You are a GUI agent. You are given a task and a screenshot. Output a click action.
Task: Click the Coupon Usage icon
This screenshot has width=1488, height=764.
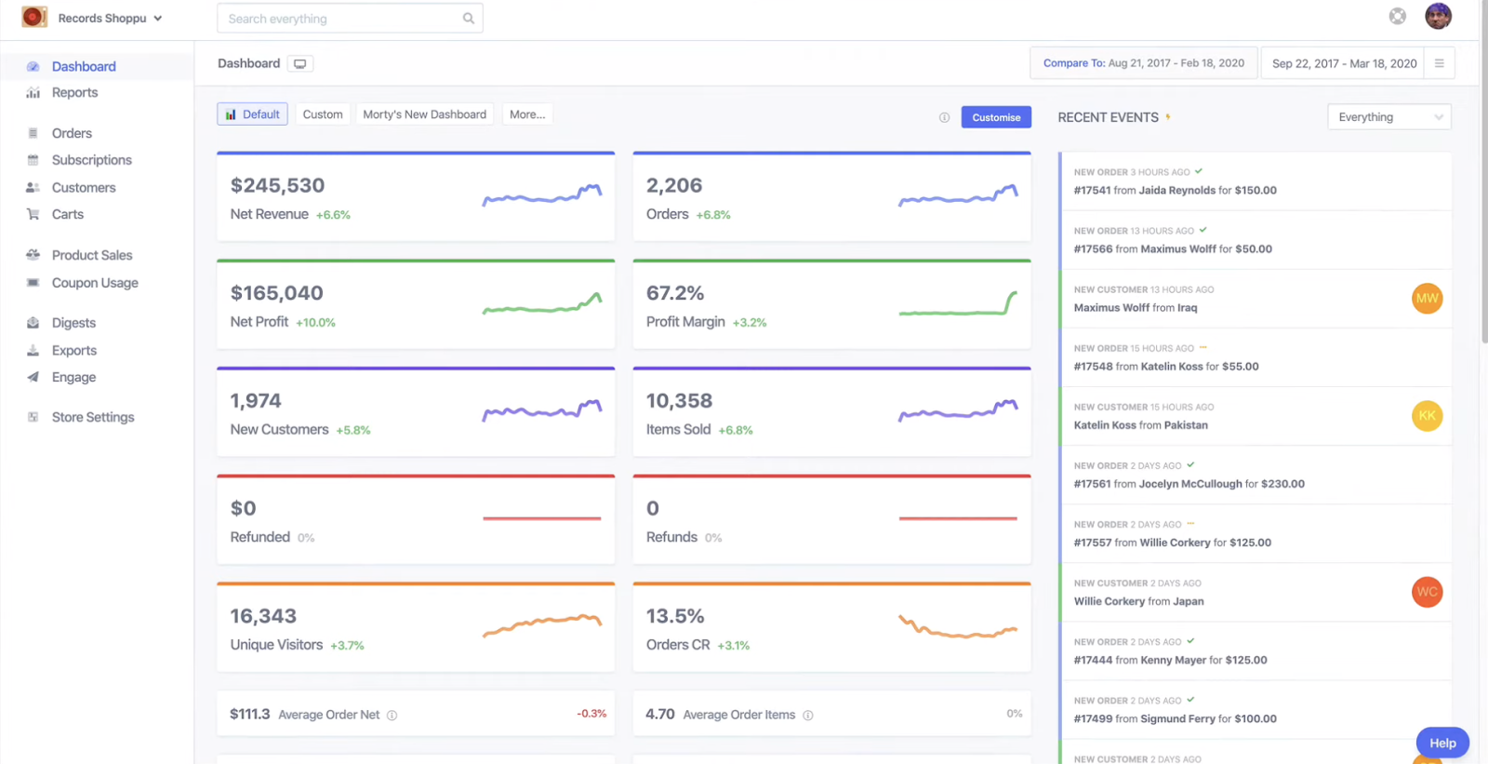click(33, 283)
